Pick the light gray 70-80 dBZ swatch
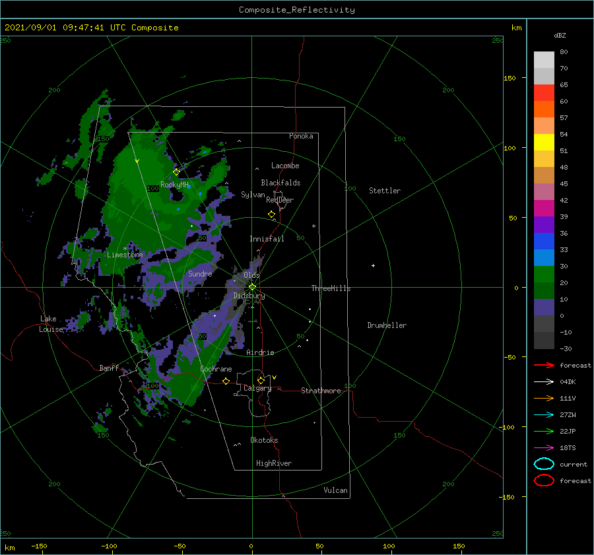Screen dimensions: 594x555 pos(544,60)
